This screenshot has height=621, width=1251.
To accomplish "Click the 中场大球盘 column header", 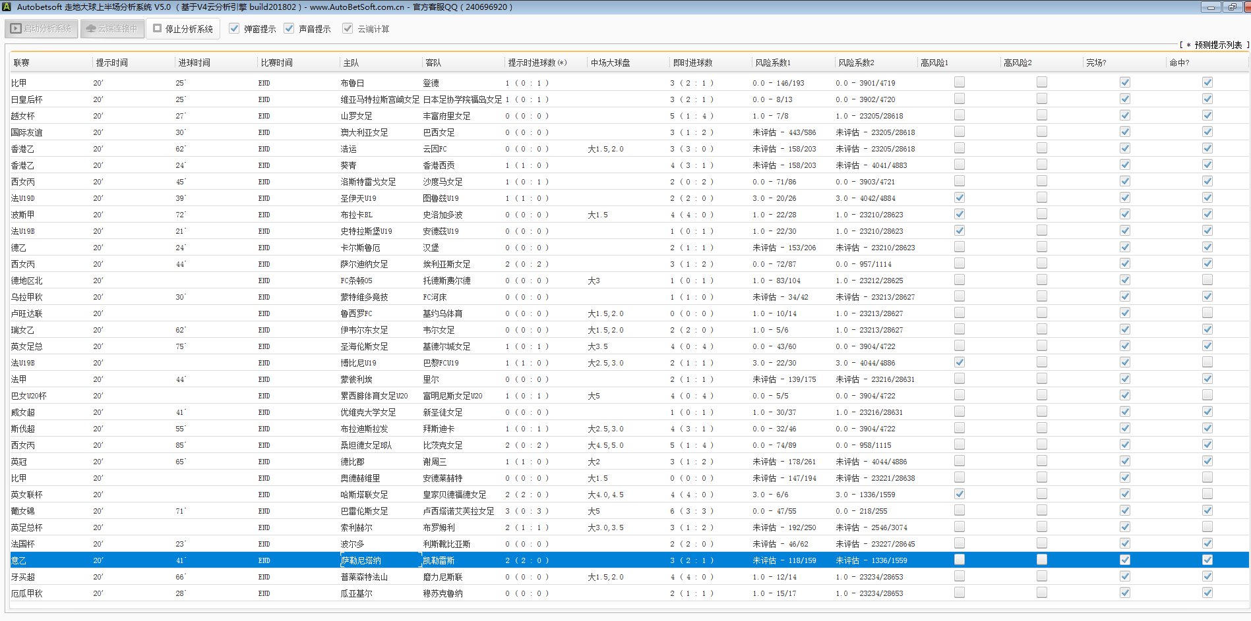I will 610,63.
